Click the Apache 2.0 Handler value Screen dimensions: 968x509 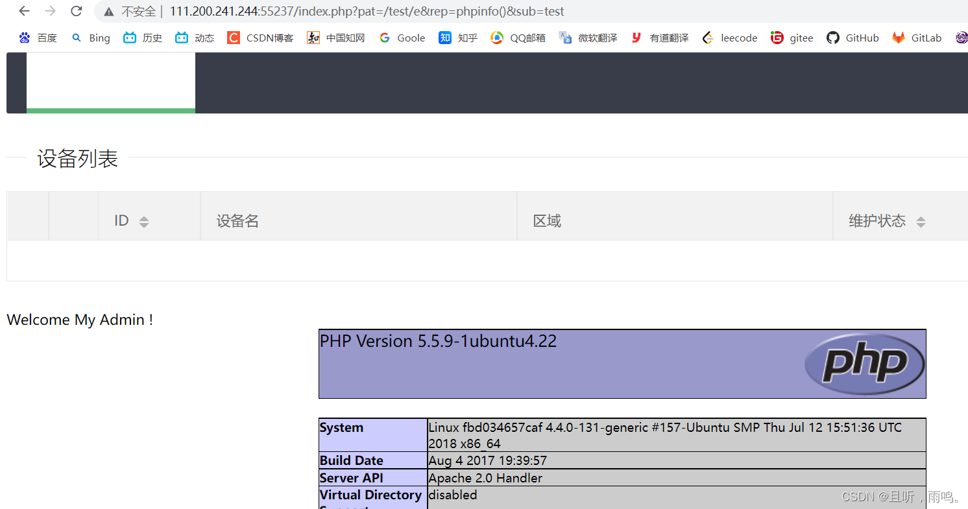(485, 478)
